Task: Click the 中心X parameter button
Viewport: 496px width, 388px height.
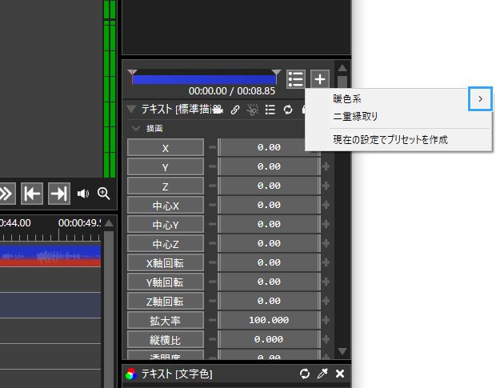Action: [166, 205]
